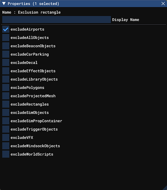Check excludeLibraryObjects box
This screenshot has width=167, height=190.
(x=6, y=79)
